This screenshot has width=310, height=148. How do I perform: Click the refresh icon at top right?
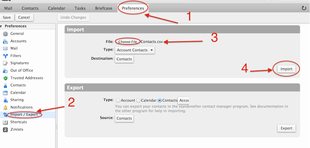point(304,8)
